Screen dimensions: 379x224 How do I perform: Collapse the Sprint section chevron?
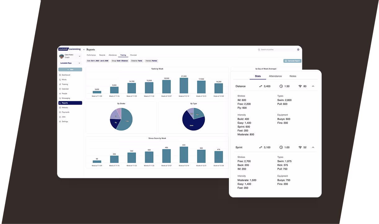pyautogui.click(x=313, y=147)
